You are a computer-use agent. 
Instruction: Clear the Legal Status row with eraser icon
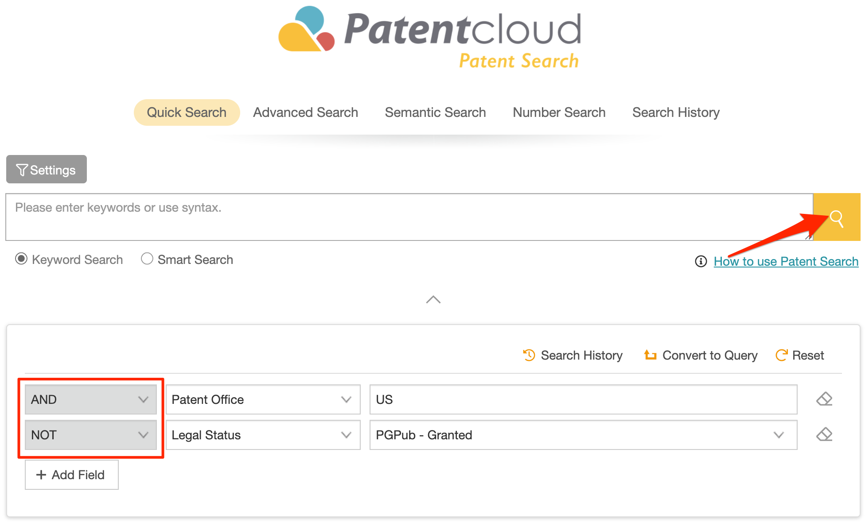pyautogui.click(x=824, y=434)
